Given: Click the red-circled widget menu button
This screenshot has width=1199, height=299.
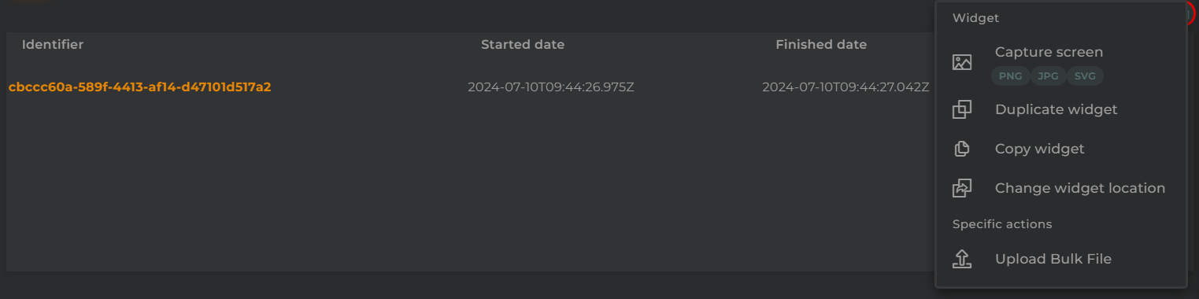Looking at the screenshot, I should pos(1190,13).
